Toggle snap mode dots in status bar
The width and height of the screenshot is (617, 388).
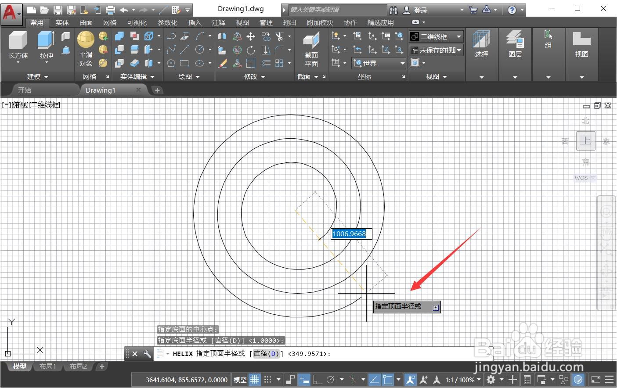(267, 380)
